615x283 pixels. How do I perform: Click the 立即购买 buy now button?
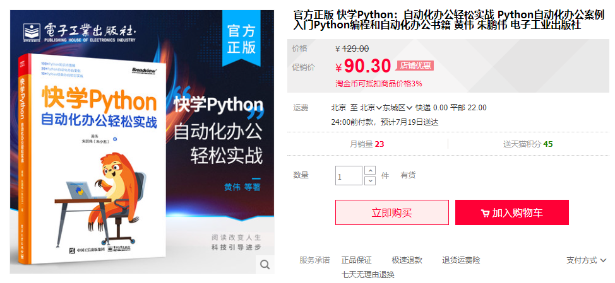tap(392, 212)
